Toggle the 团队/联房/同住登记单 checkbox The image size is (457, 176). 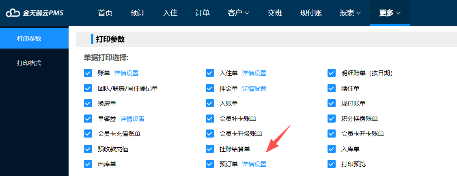tap(88, 88)
